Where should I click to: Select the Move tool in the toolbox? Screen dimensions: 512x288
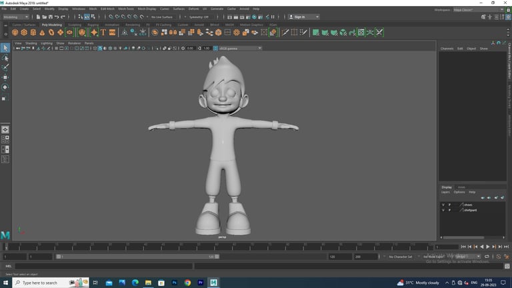pos(5,77)
